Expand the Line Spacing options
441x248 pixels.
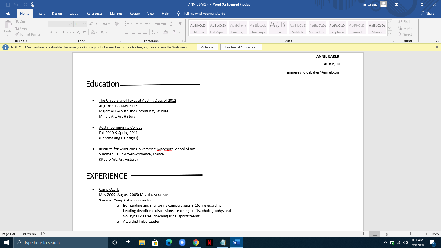point(155,32)
